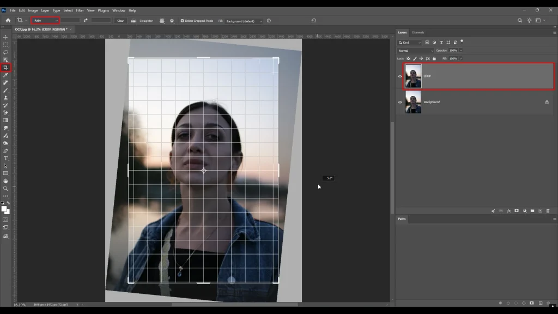Image resolution: width=558 pixels, height=314 pixels.
Task: Select the Spot Healing Brush tool
Action: pyautogui.click(x=5, y=83)
